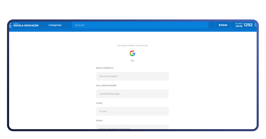Click the SENHA field label
Screen dimensions: 266x139
99,121
